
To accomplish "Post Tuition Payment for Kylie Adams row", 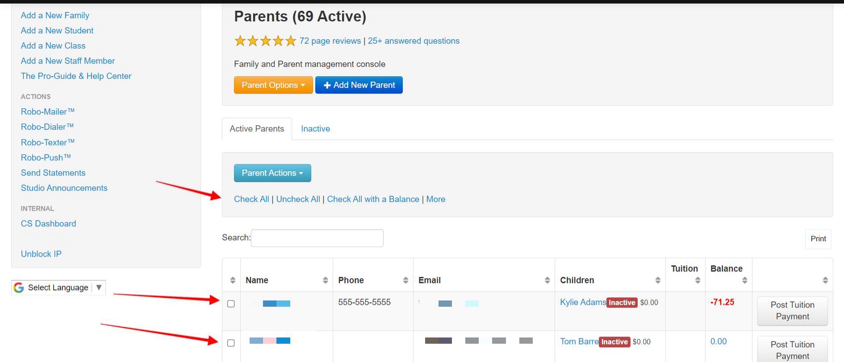I will click(793, 311).
